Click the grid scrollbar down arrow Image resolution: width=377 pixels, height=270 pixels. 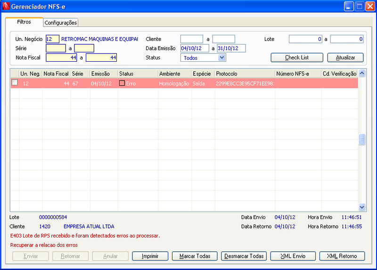click(x=362, y=207)
